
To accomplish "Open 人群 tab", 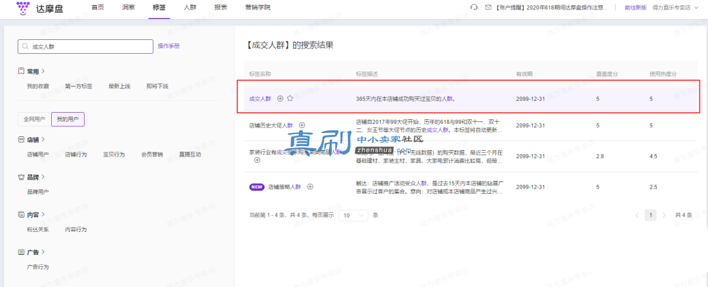I will click(189, 7).
